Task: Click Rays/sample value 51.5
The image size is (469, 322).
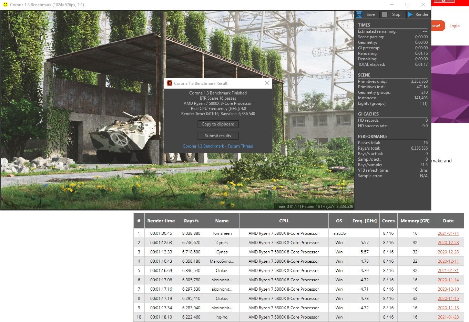Action: click(424, 165)
